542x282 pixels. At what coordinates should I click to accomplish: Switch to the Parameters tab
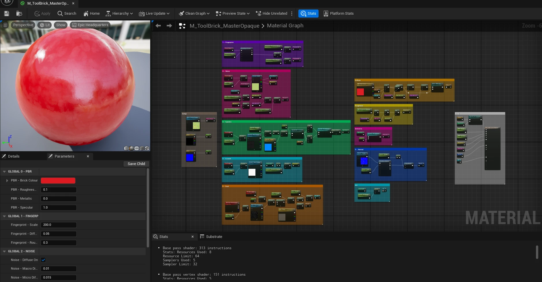tap(65, 156)
